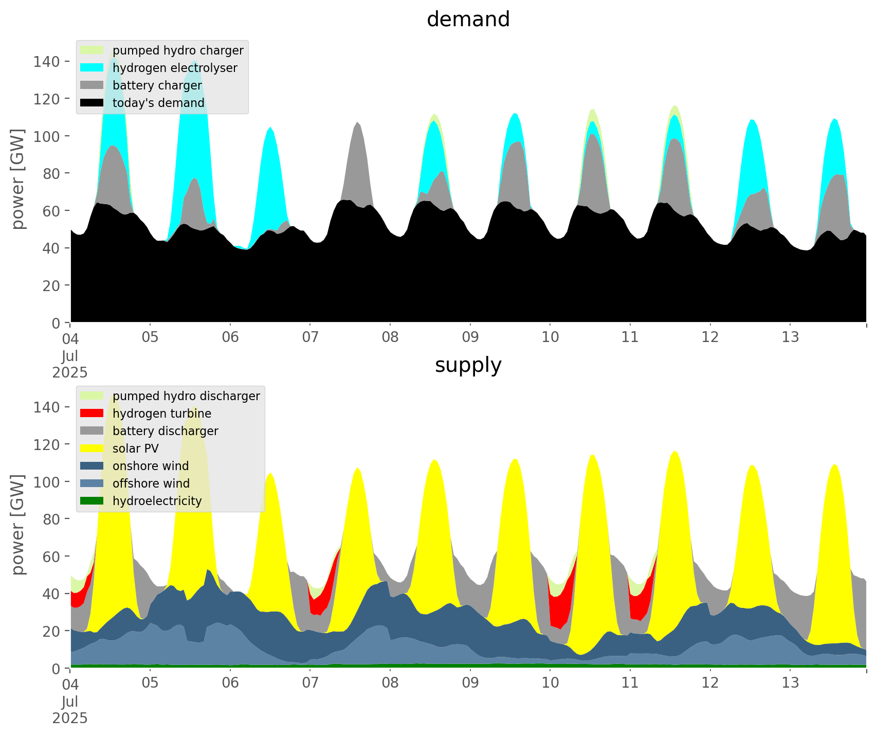877x736 pixels.
Task: Click the black today's demand legend swatch
Action: [92, 103]
